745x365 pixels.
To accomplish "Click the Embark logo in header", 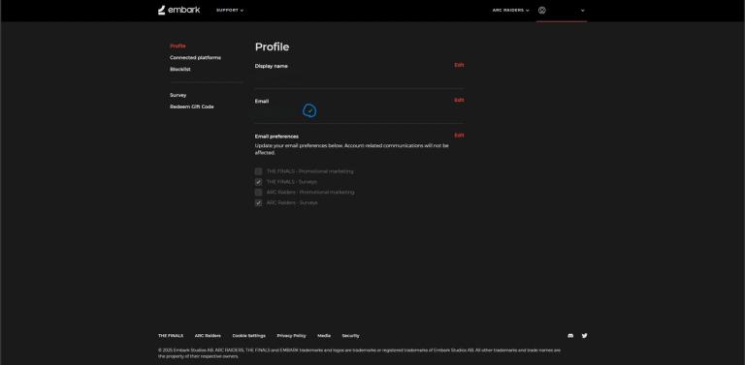I will [x=179, y=10].
